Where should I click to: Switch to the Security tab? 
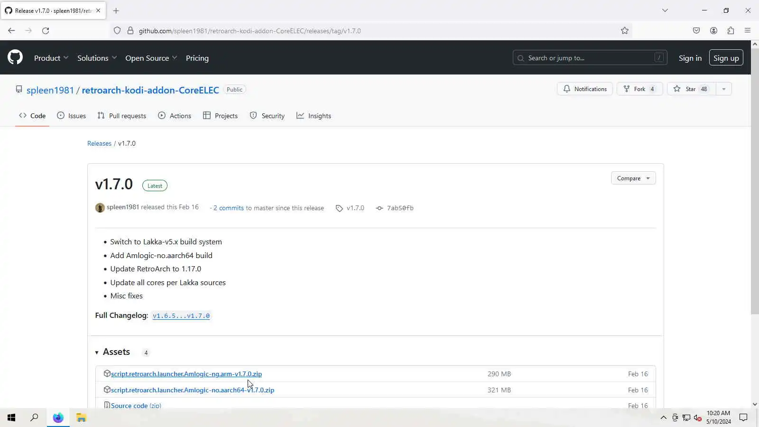tap(267, 116)
